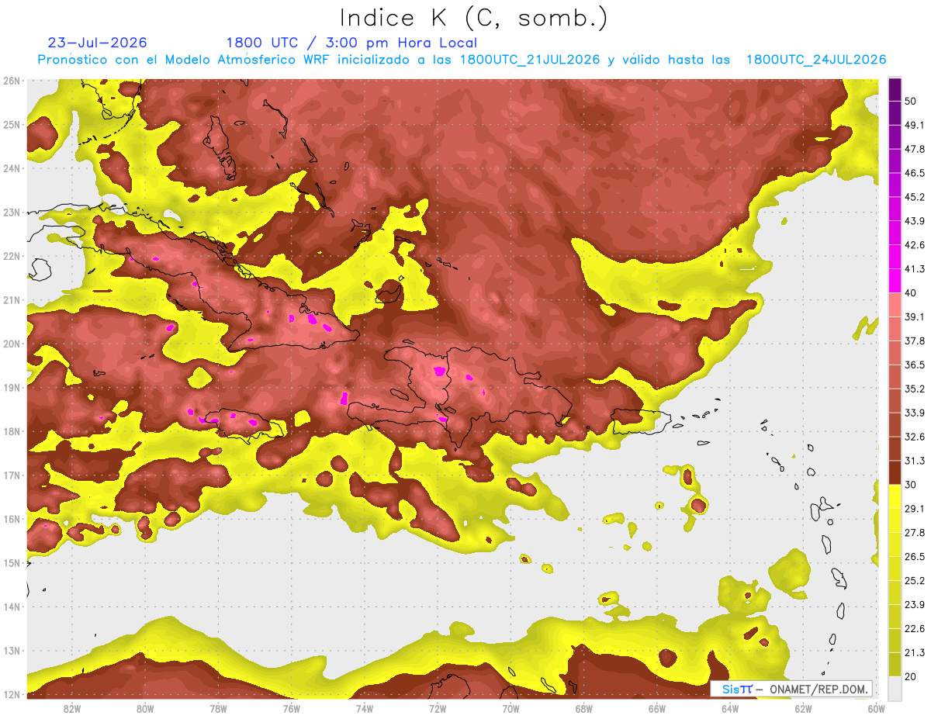Click '1800 UTC / 3:00 pm Hora Local'

351,43
